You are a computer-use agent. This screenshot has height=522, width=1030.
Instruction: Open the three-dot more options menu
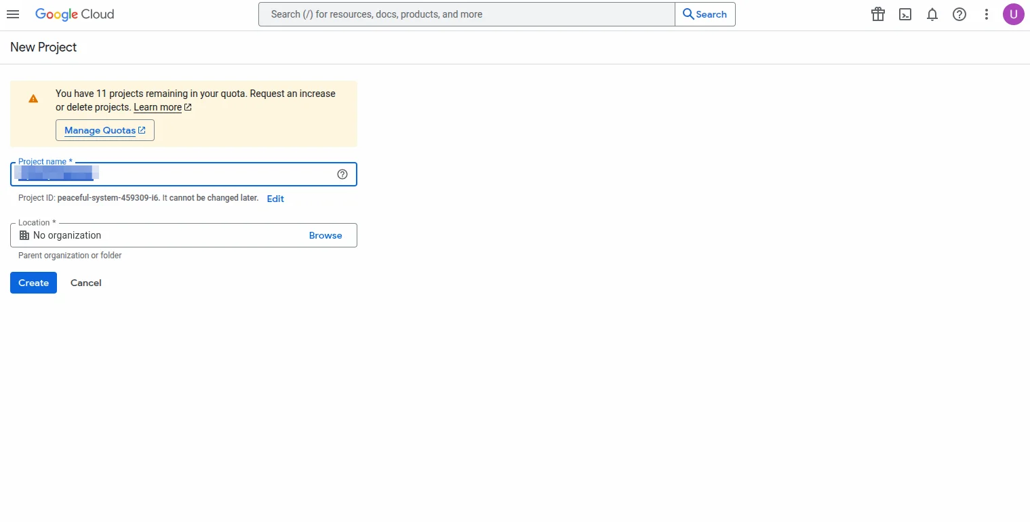(987, 14)
